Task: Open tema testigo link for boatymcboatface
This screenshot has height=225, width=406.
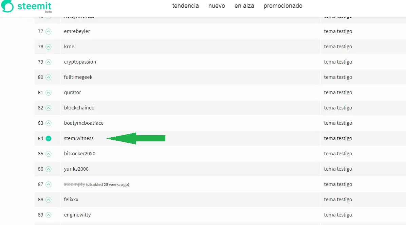Action: coord(338,123)
